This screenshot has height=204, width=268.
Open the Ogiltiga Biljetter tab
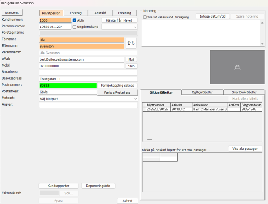click(x=202, y=92)
